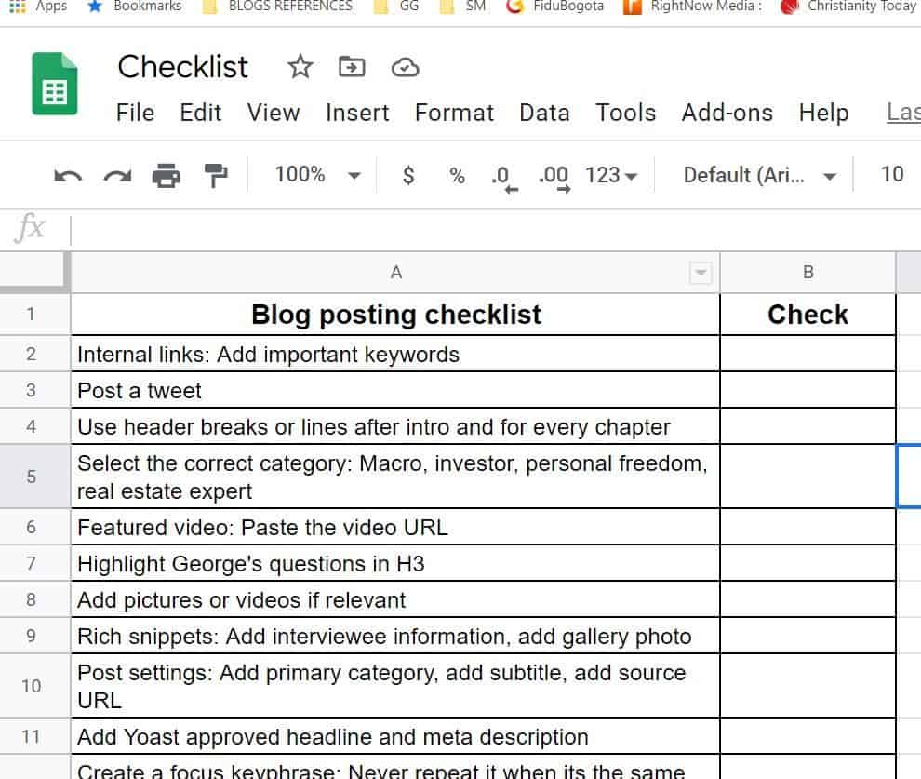Open the zoom 100% dropdown

[318, 175]
